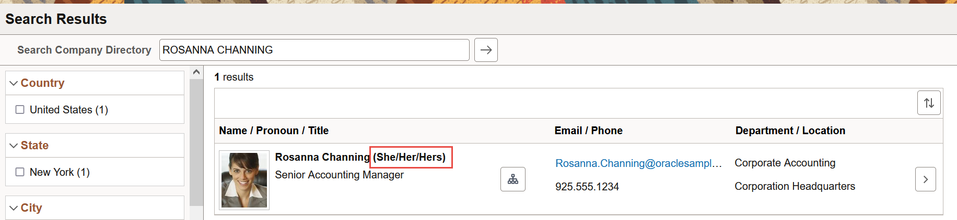
Task: Click the Senior Accounting Manager title text
Action: pyautogui.click(x=339, y=175)
